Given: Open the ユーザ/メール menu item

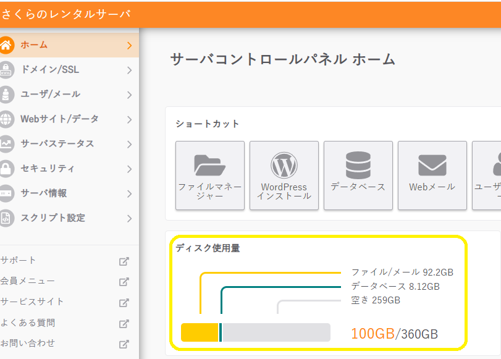Looking at the screenshot, I should click(69, 95).
